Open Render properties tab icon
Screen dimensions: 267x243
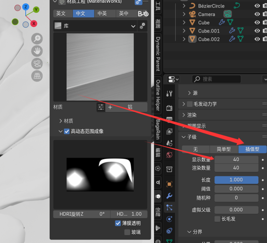tap(169, 108)
